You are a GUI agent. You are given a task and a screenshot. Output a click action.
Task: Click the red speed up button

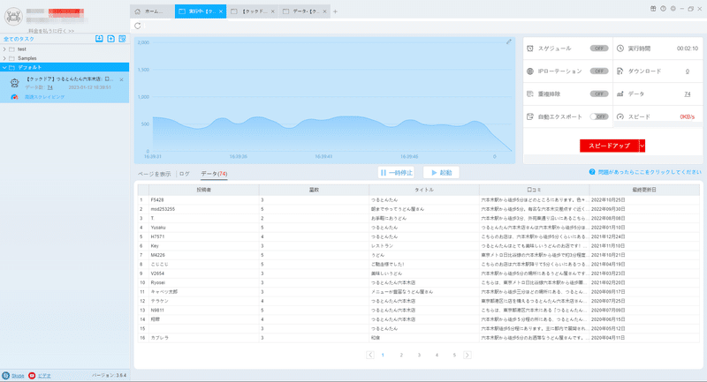pos(609,146)
